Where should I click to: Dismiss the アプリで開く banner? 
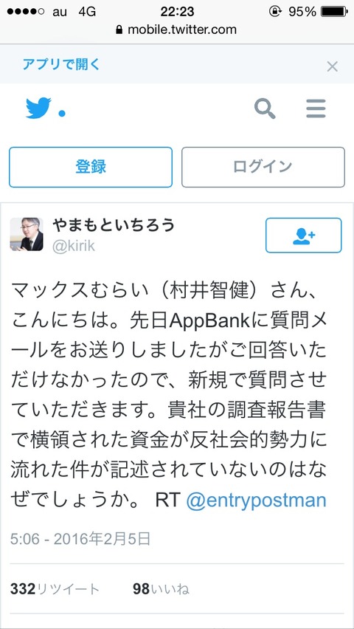332,66
